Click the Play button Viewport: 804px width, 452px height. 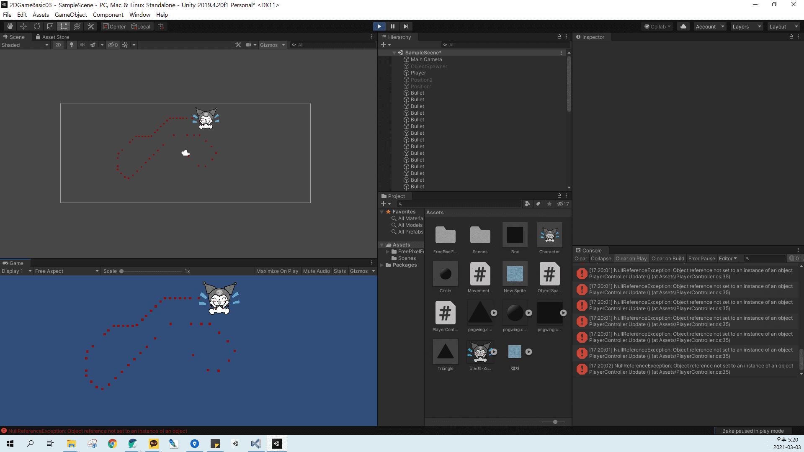379,26
